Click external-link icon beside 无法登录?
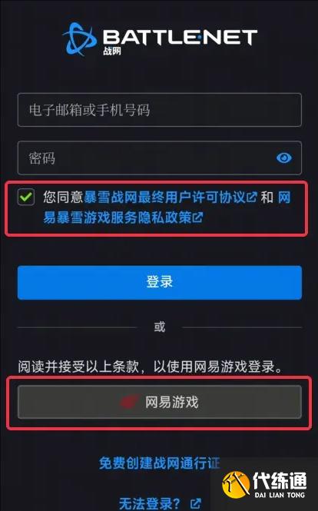Image resolution: width=318 pixels, height=511 pixels. (196, 503)
